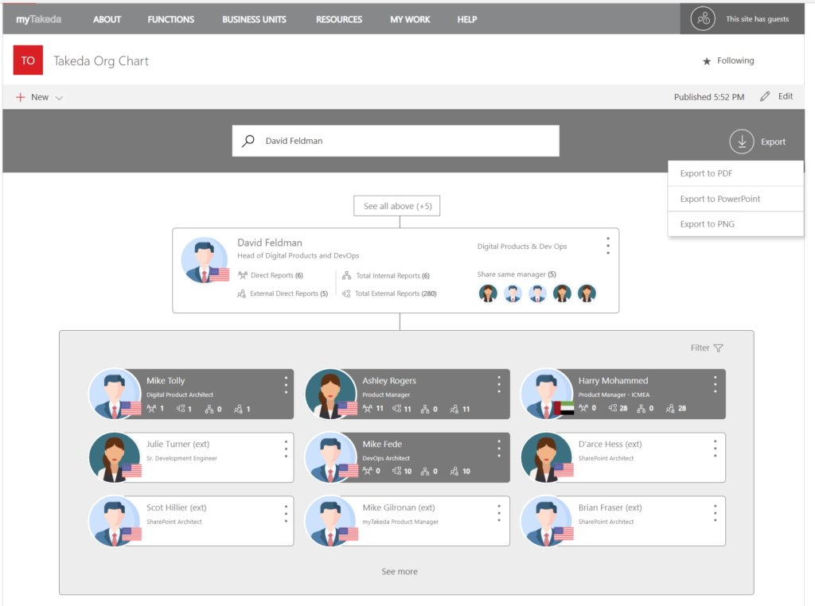Click the Total External Reports icon

click(346, 293)
